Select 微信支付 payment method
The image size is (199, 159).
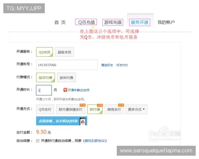[x=114, y=109]
